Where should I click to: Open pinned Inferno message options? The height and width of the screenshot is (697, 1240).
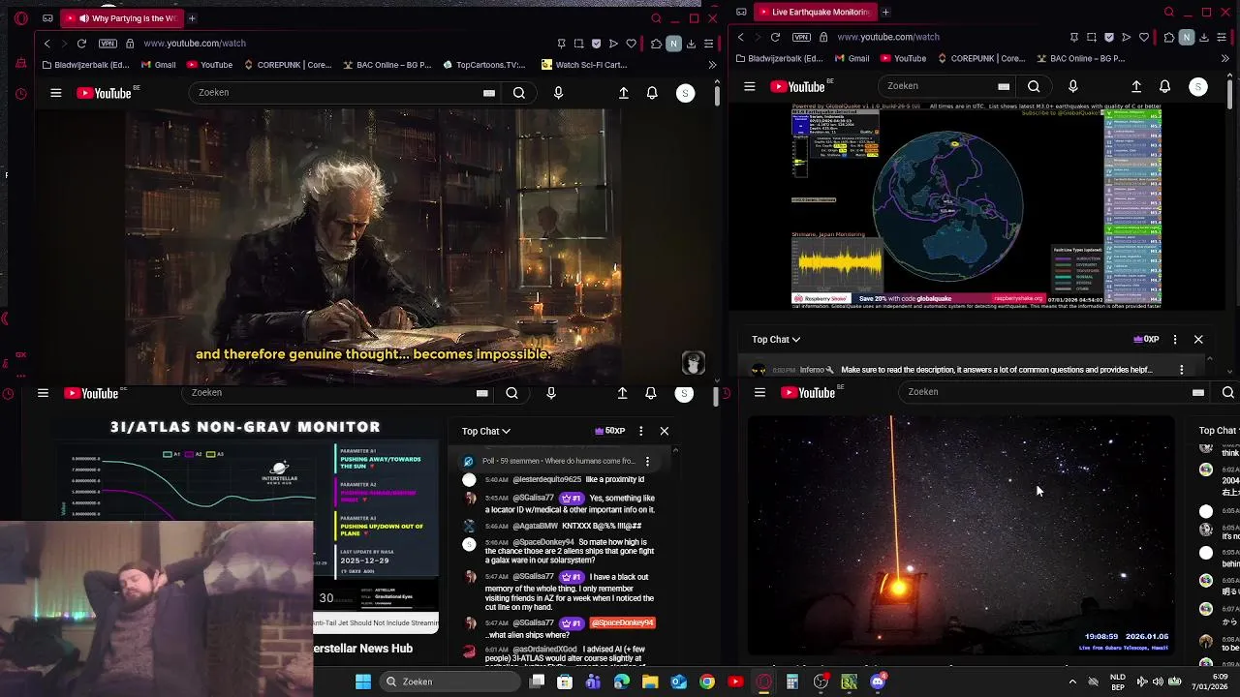point(1182,370)
